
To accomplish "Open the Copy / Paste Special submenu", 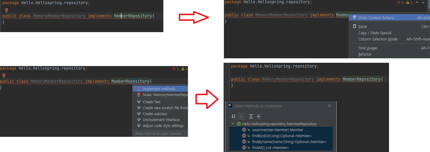I will tap(390, 33).
